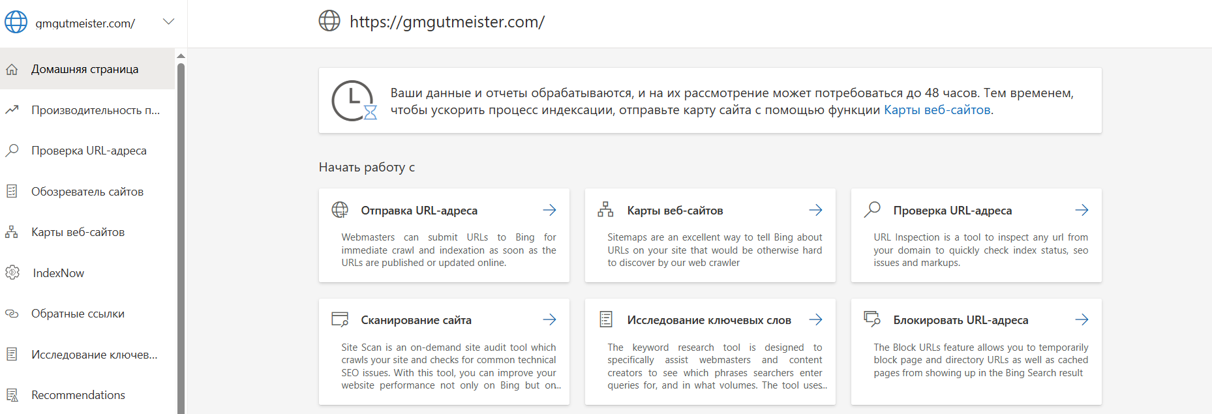Follow the Карты веб-сайтов link in notice

click(937, 110)
